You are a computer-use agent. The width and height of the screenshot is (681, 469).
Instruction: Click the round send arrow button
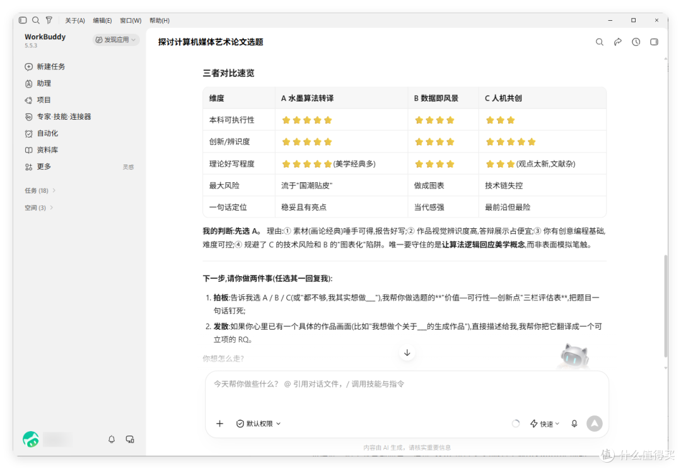point(595,424)
